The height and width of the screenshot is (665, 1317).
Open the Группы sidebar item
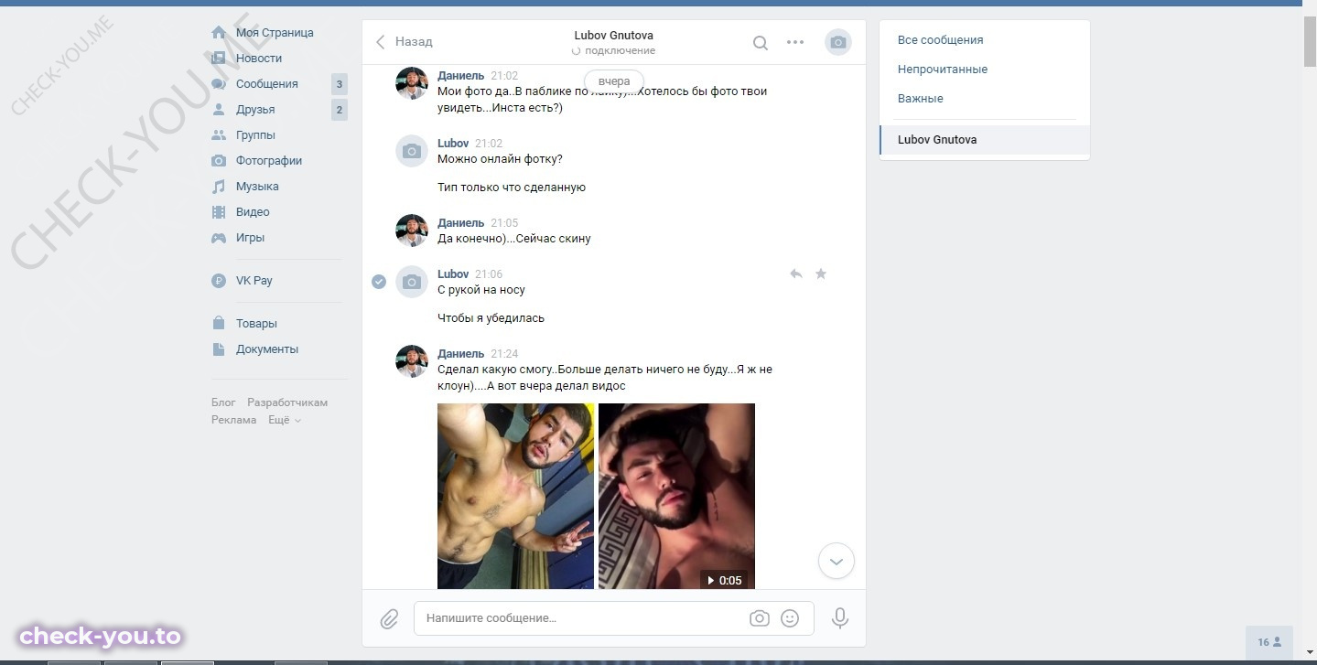(255, 135)
